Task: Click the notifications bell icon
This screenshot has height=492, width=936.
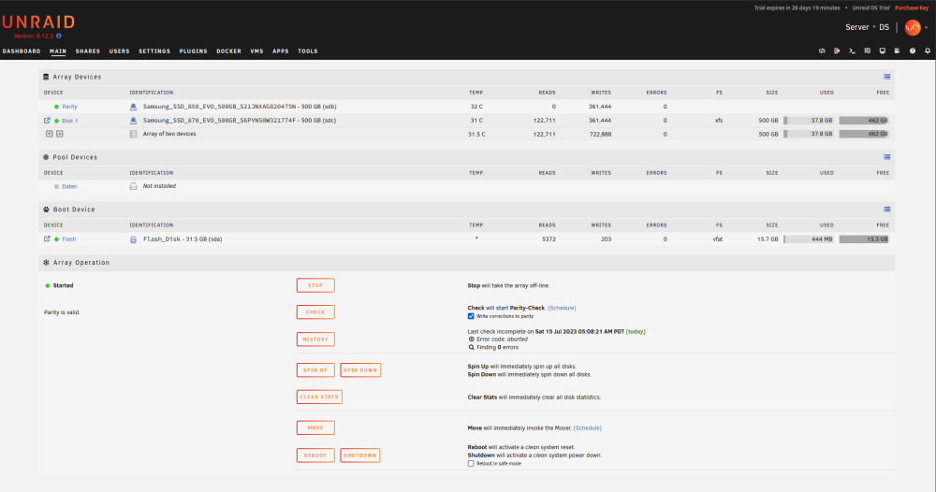Action: click(x=927, y=51)
